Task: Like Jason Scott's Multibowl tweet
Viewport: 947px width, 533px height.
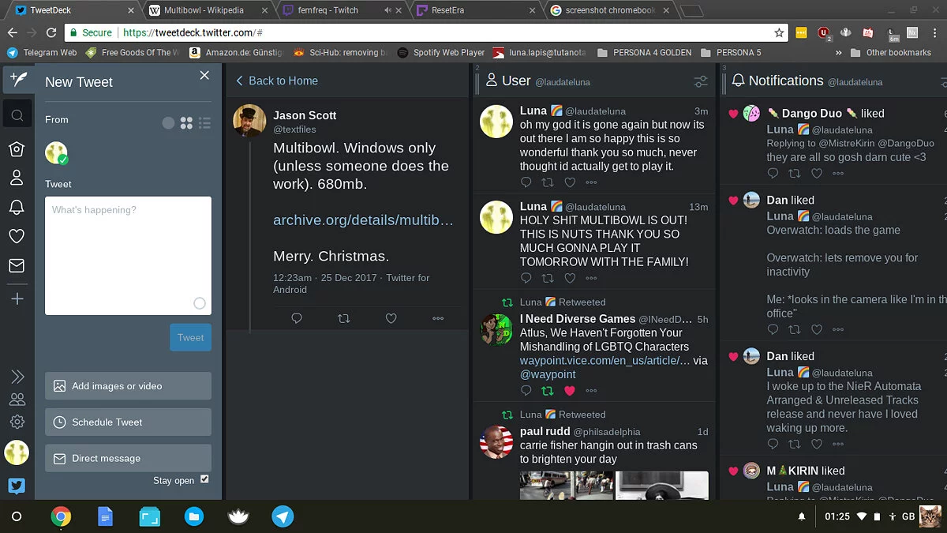Action: pos(391,318)
